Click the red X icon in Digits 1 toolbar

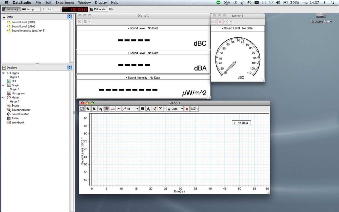click(x=79, y=22)
